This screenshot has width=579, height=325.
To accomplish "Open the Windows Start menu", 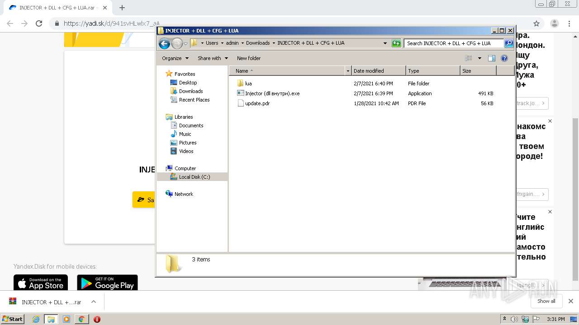I will (x=13, y=319).
